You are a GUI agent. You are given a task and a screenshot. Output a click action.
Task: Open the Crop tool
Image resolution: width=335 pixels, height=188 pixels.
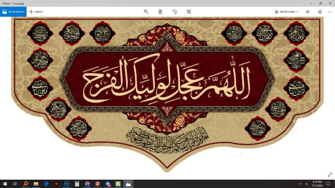click(x=189, y=12)
